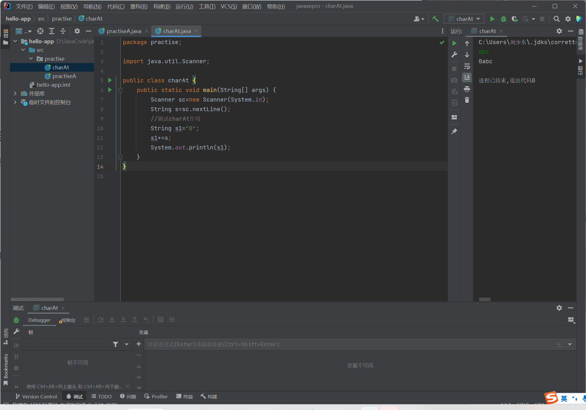Click run gutter arrow beside main method
586x410 pixels.
click(110, 90)
